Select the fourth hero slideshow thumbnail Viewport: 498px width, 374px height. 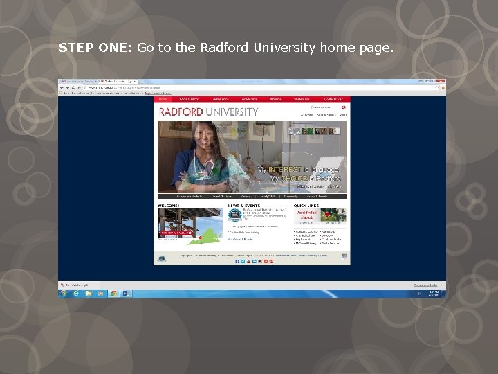coord(335,131)
